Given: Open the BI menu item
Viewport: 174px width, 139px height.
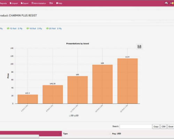Looking at the screenshot, I should (51, 3).
